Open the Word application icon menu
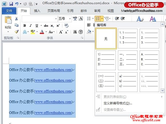166x124 pixels. tap(4, 4)
